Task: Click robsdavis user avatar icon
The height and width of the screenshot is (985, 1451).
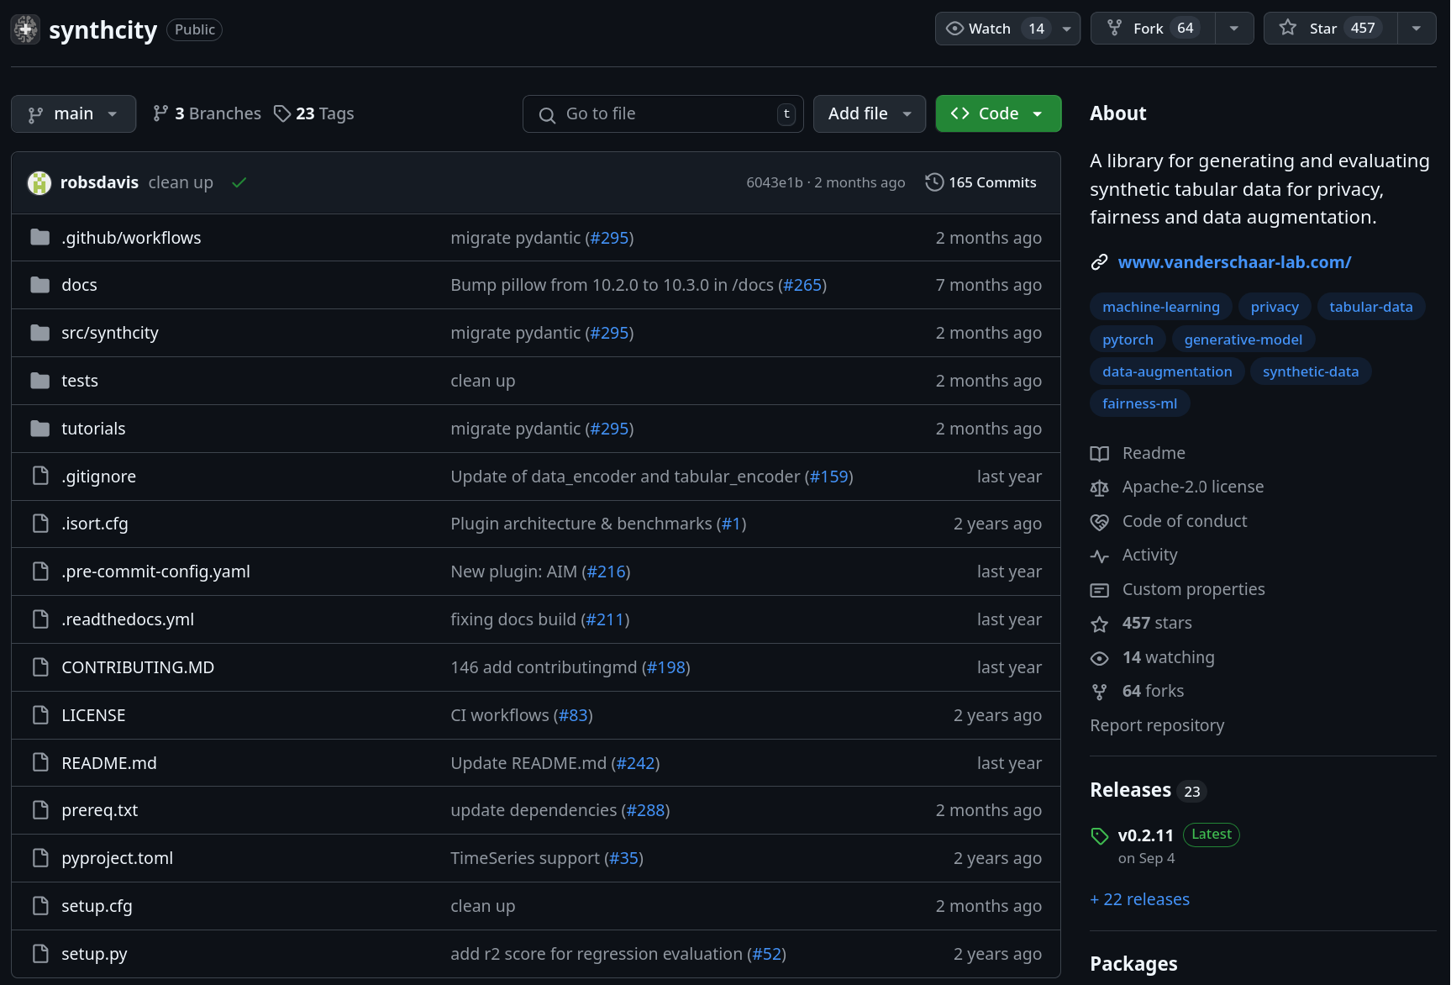Action: tap(39, 183)
